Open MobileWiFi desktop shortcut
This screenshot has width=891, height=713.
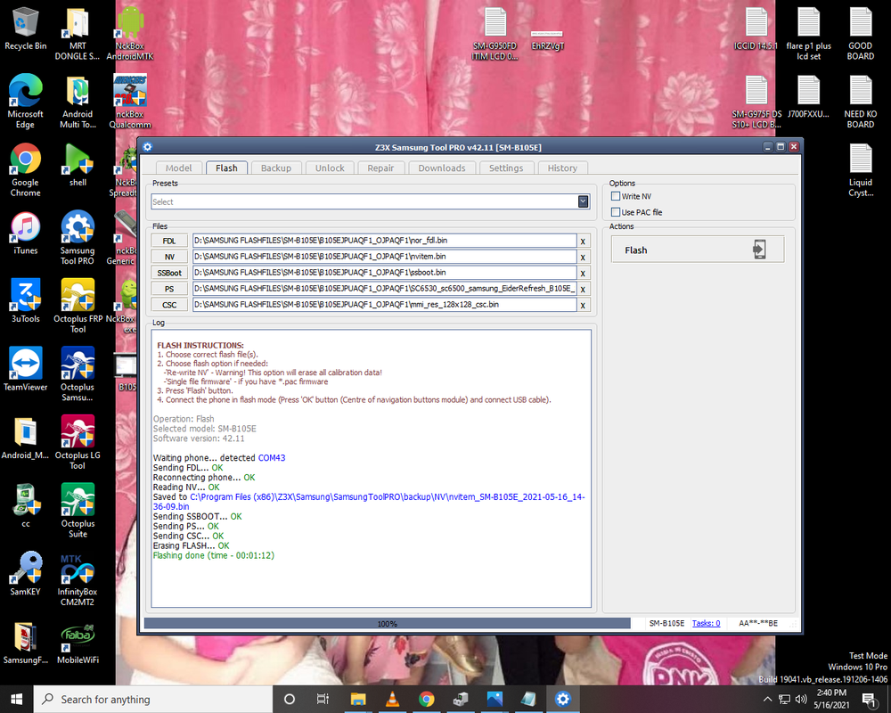tap(78, 643)
